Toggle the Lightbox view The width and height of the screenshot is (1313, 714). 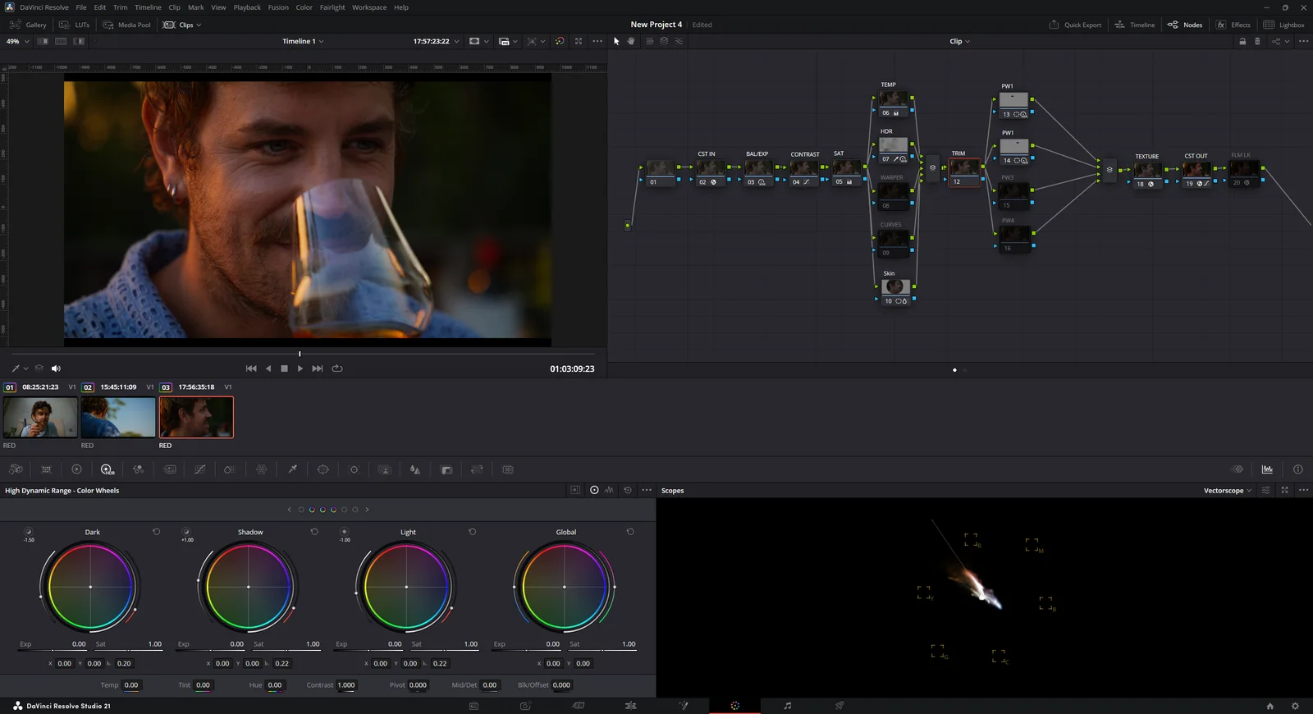coord(1283,25)
